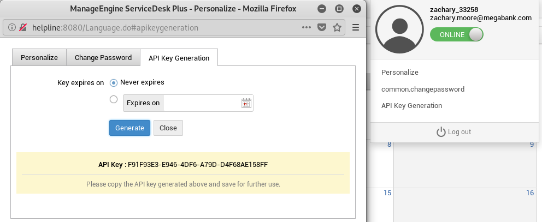Click the Expires on date input field
Image resolution: width=542 pixels, height=222 pixels.
point(202,103)
